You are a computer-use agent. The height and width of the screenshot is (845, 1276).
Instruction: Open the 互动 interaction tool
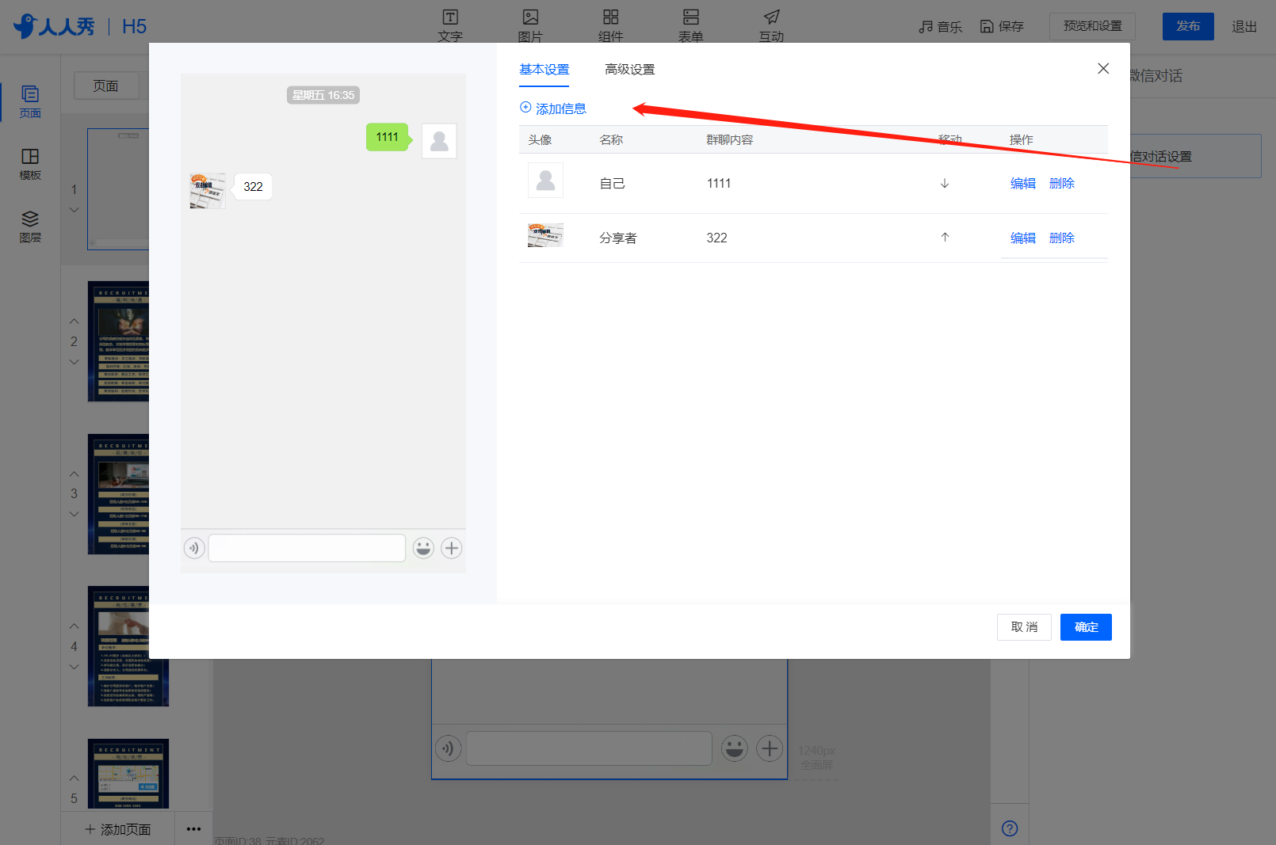(x=771, y=25)
